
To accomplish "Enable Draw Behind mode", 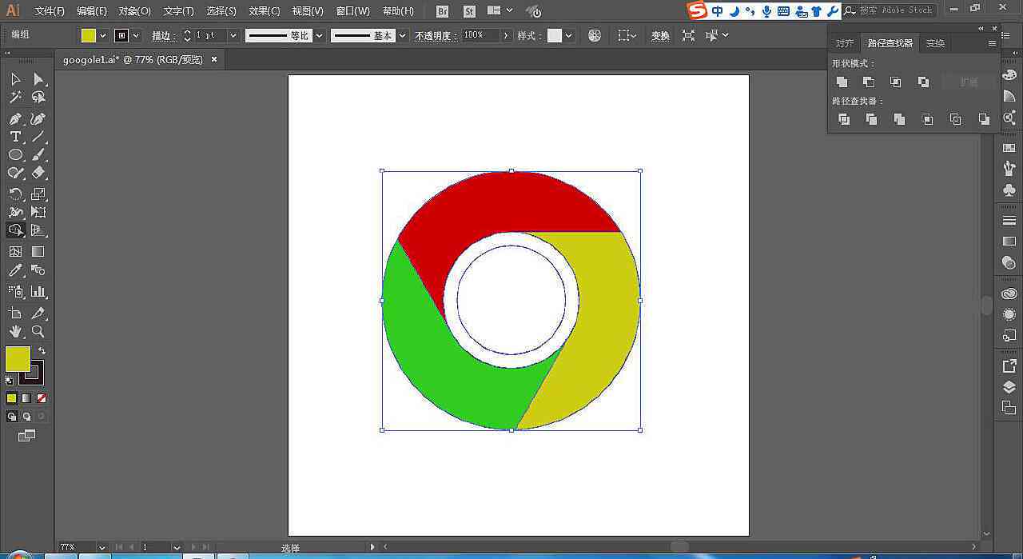I will tap(26, 416).
